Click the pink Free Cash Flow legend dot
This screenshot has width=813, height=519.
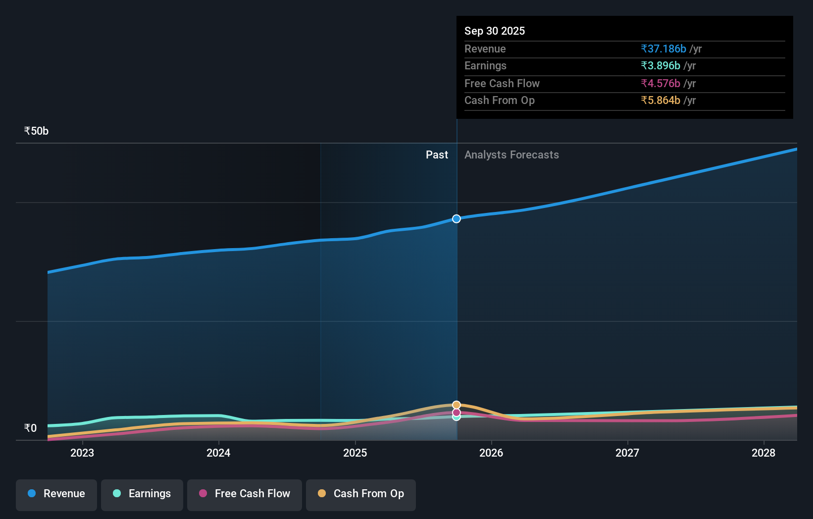(x=204, y=494)
